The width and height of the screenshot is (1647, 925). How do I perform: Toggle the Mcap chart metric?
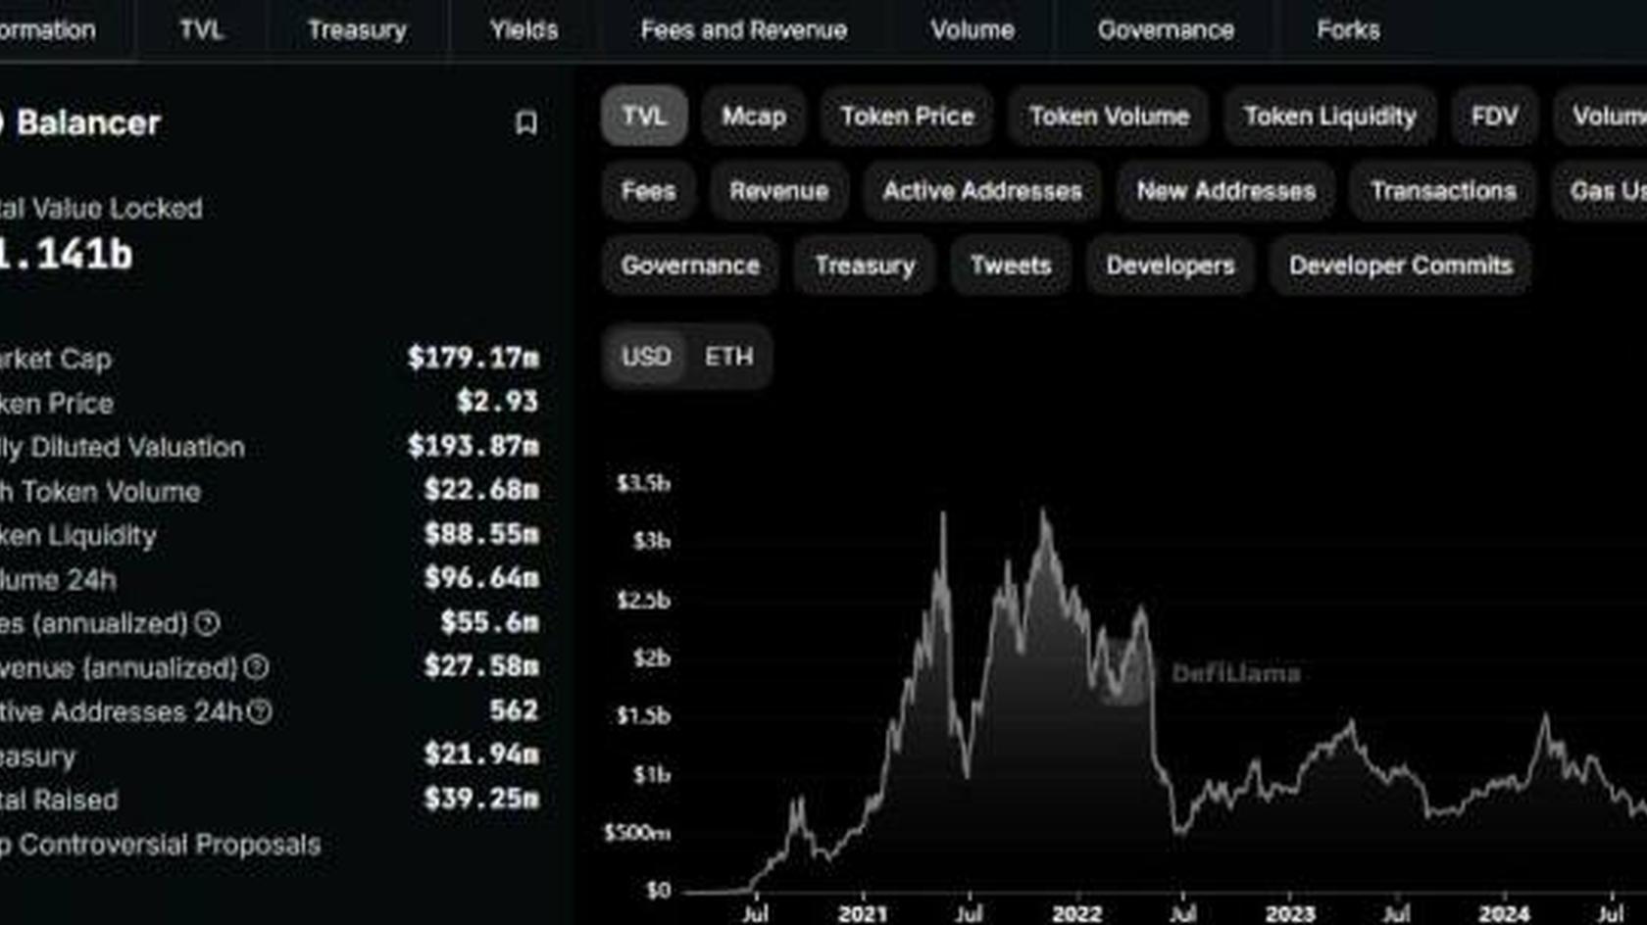tap(754, 116)
